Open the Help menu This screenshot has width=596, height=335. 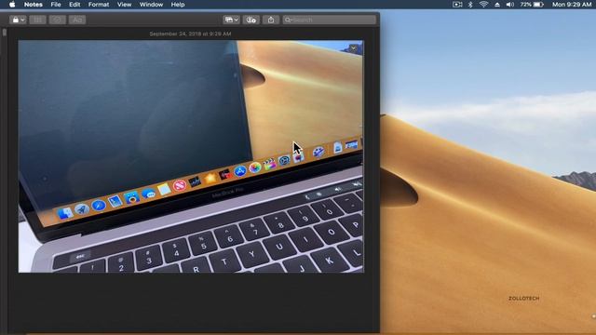(x=178, y=5)
